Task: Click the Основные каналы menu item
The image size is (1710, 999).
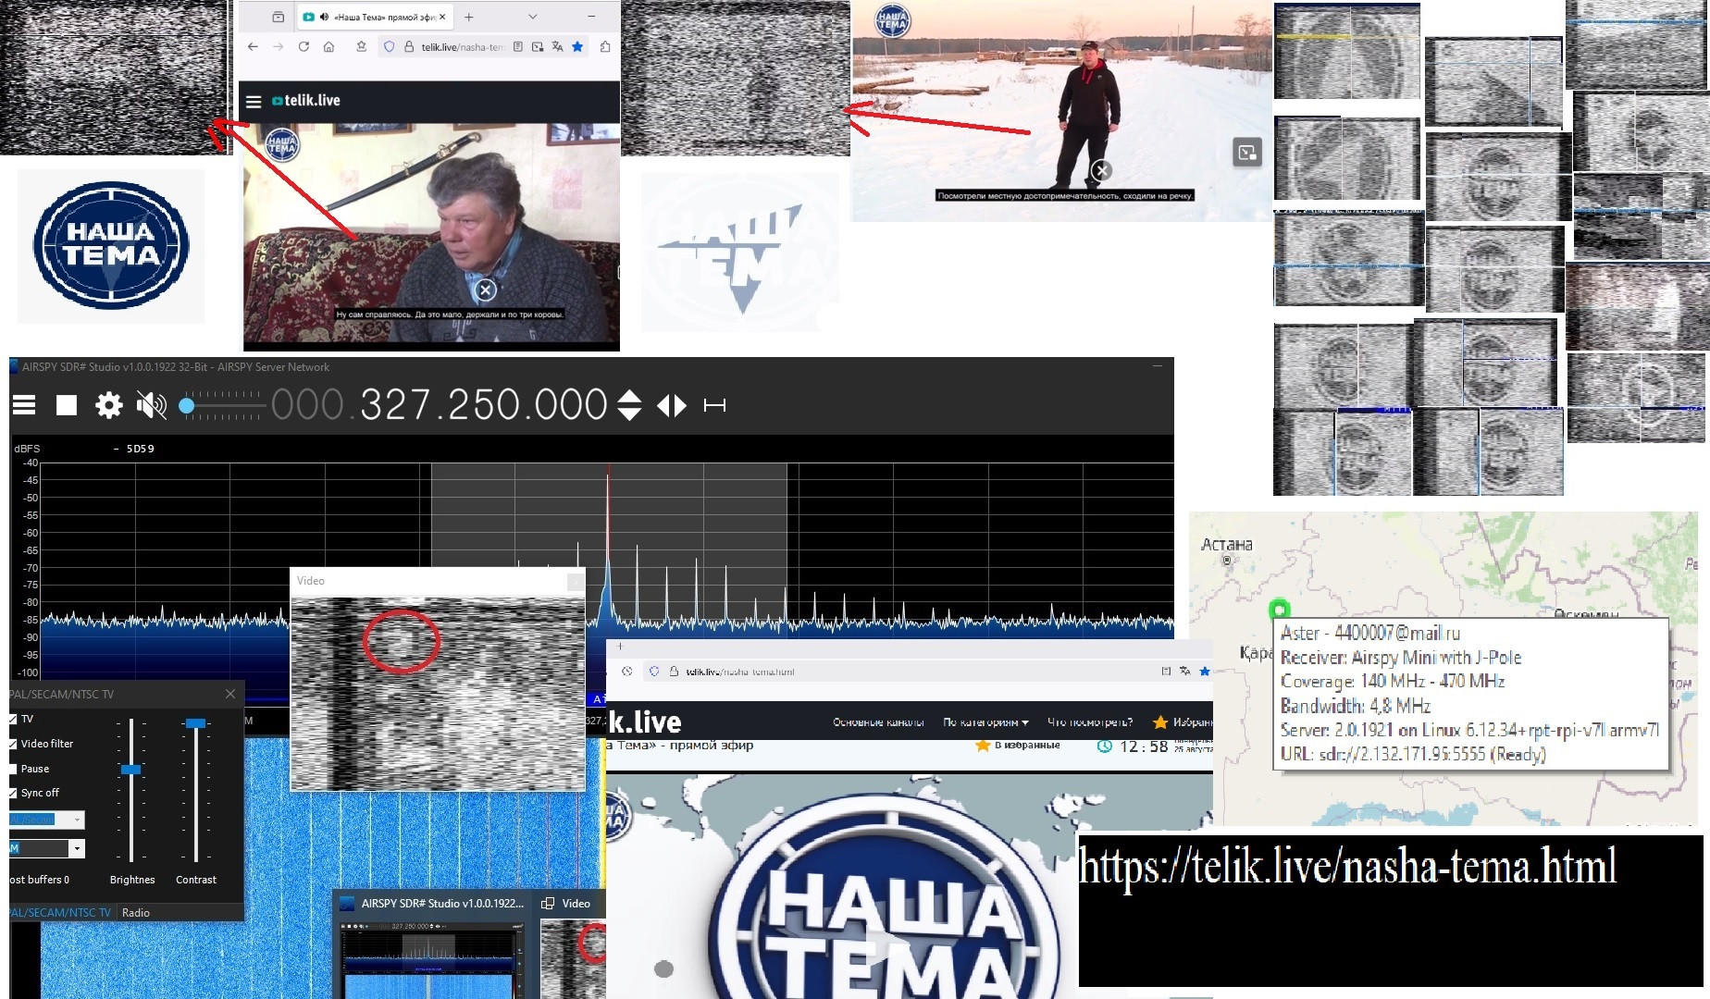Action: [878, 722]
